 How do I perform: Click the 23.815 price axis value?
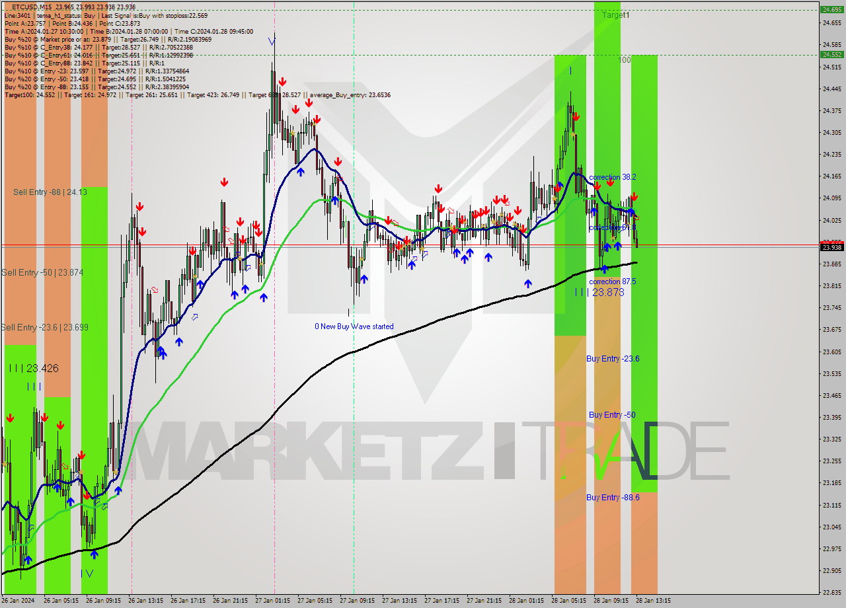[x=831, y=285]
